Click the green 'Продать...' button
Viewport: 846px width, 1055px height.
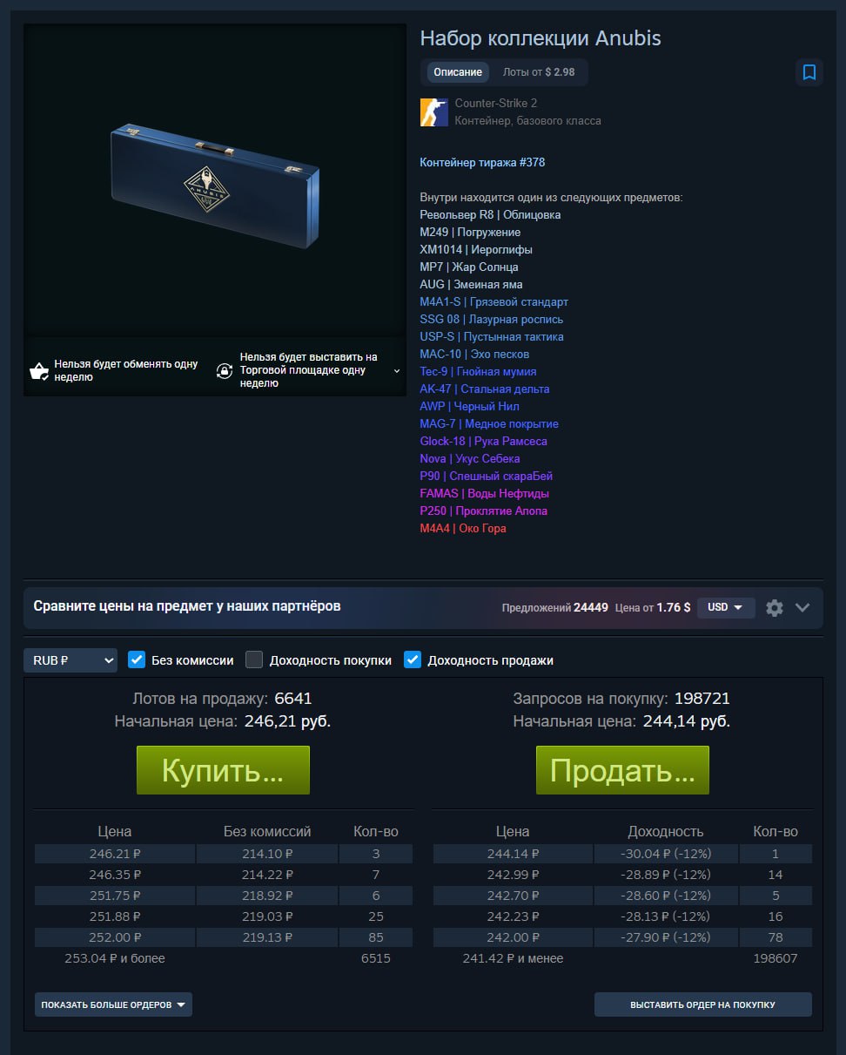coord(622,770)
